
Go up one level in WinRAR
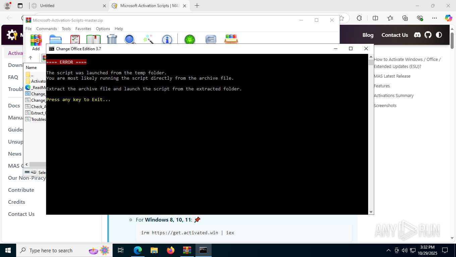point(31,58)
